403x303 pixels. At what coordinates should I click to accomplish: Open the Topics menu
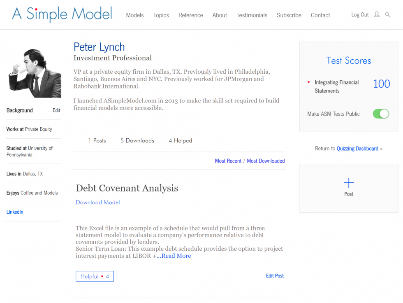161,15
